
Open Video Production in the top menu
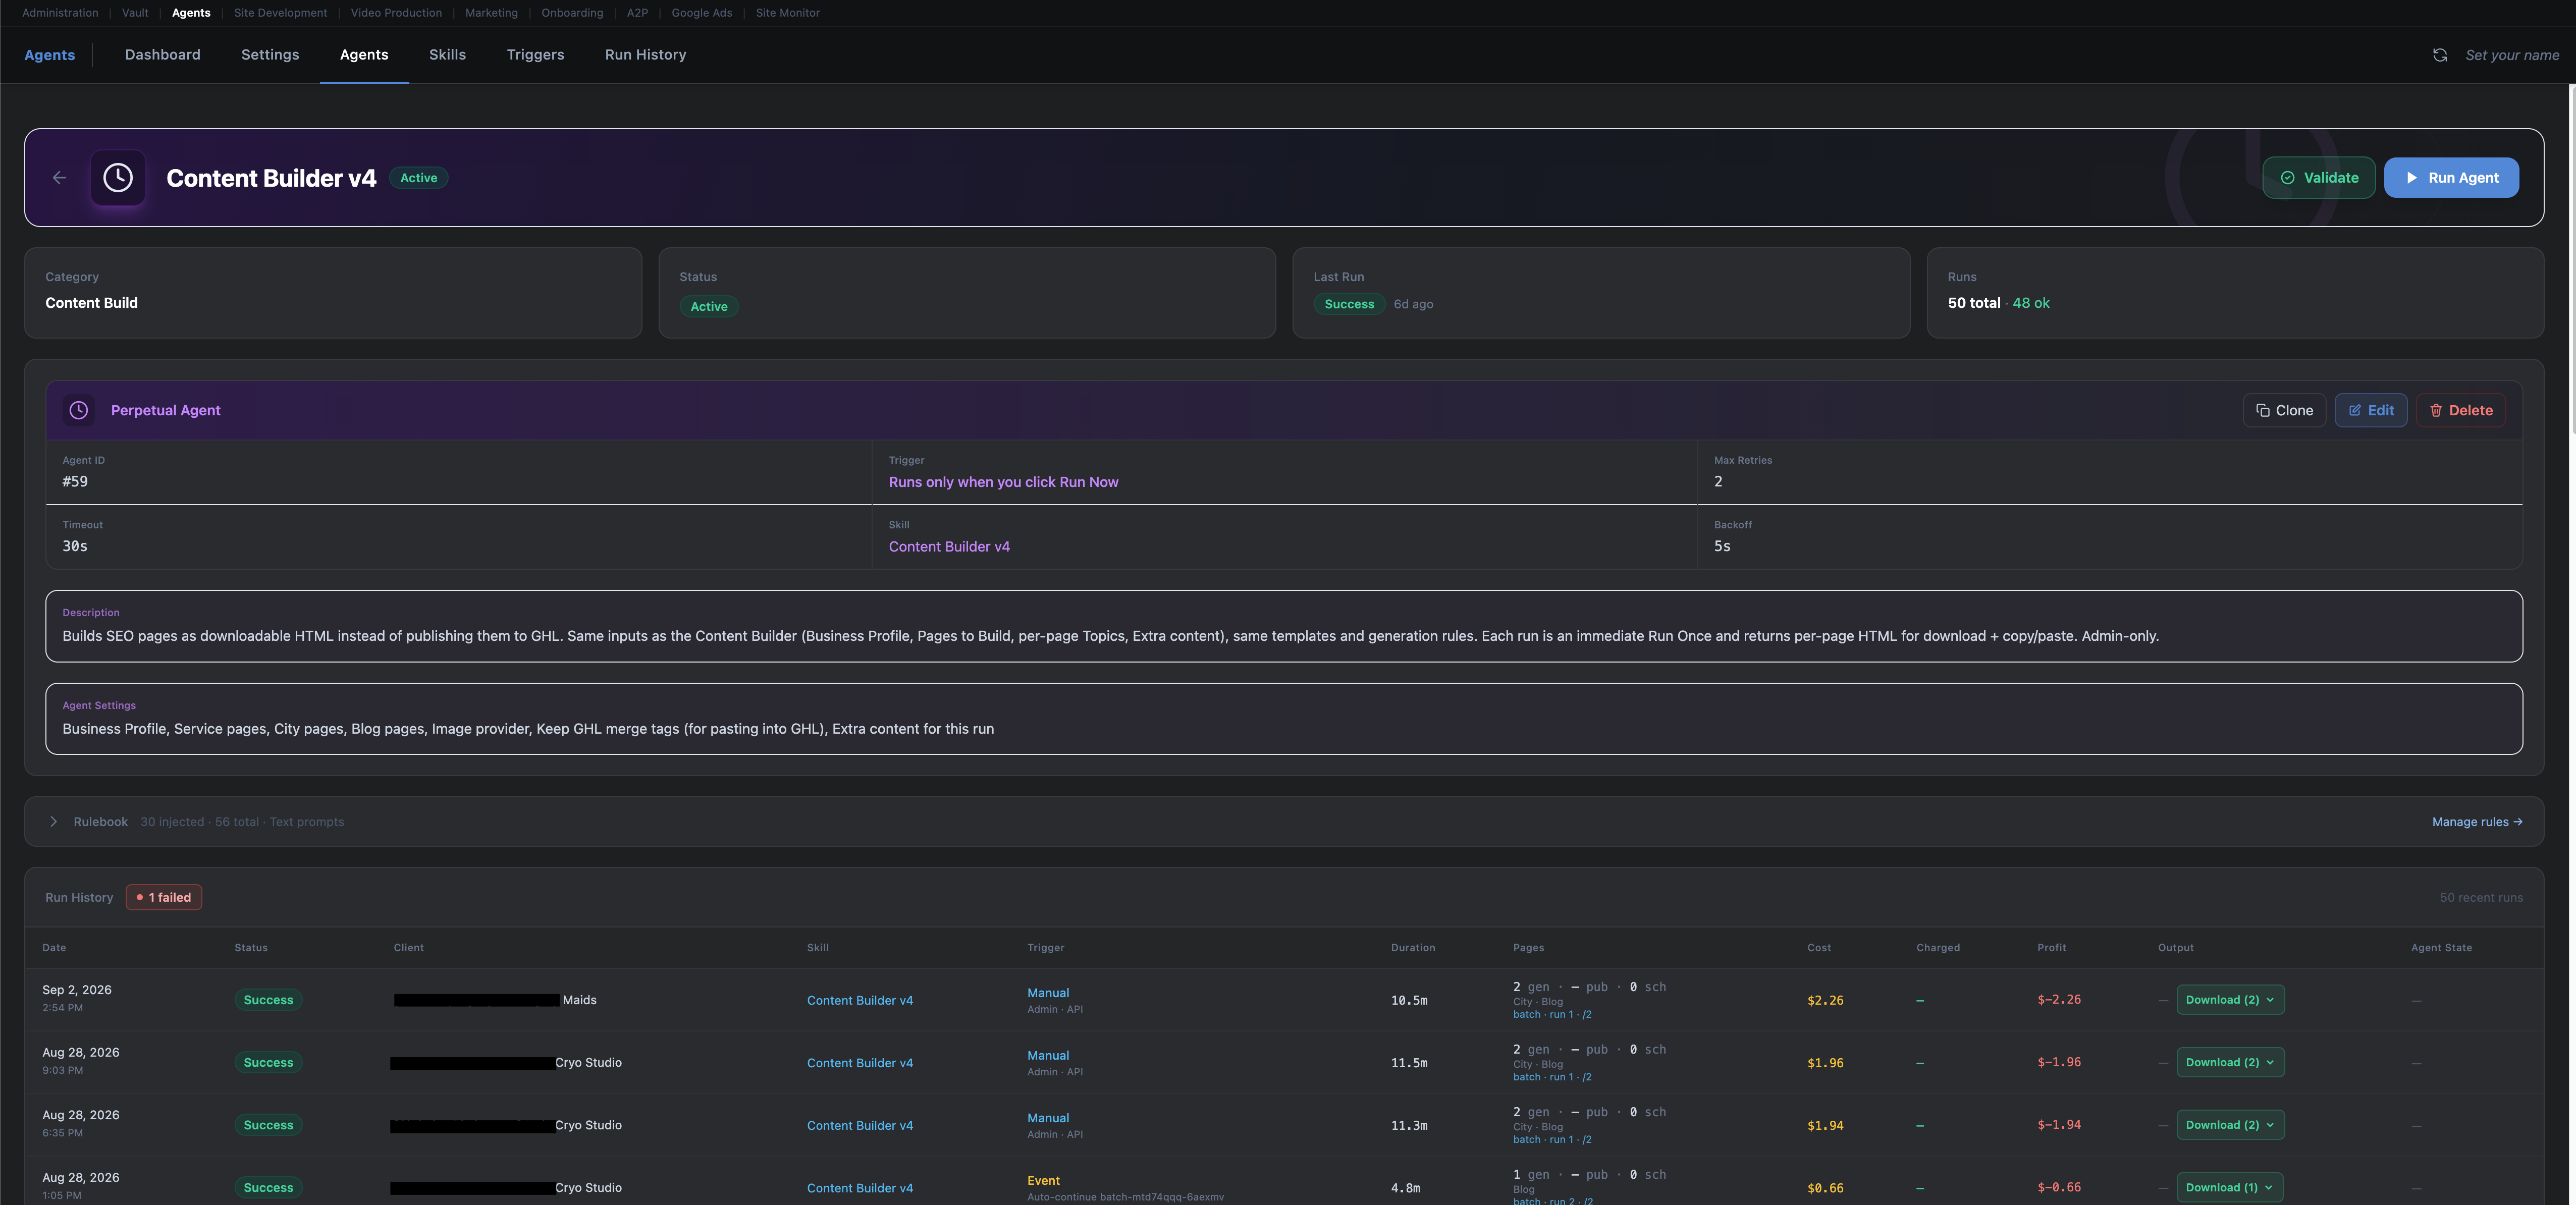tap(396, 13)
